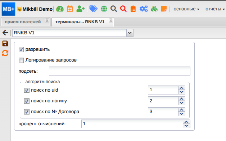Focus the логину priority number field
Image resolution: width=226 pixels, height=141 pixels.
tap(163, 101)
